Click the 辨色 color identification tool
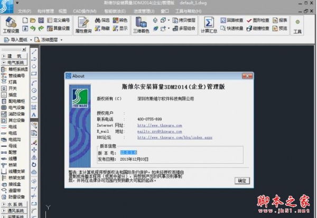This screenshot has height=218, width=317. (120, 20)
